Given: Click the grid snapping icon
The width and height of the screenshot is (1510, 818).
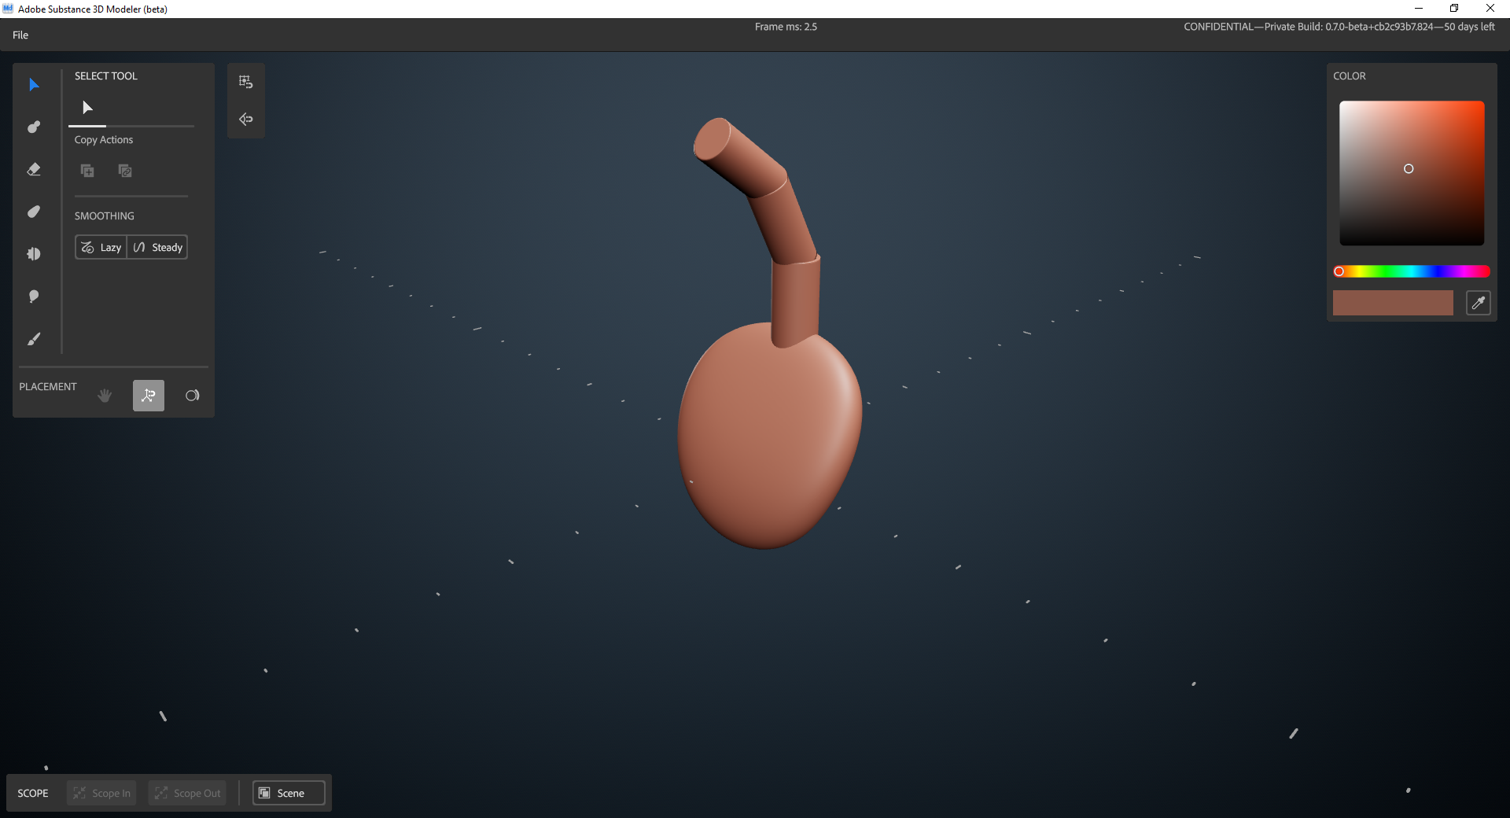Looking at the screenshot, I should [246, 82].
